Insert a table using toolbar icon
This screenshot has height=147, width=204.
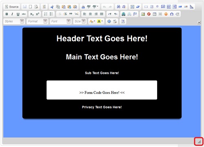coord(154,14)
